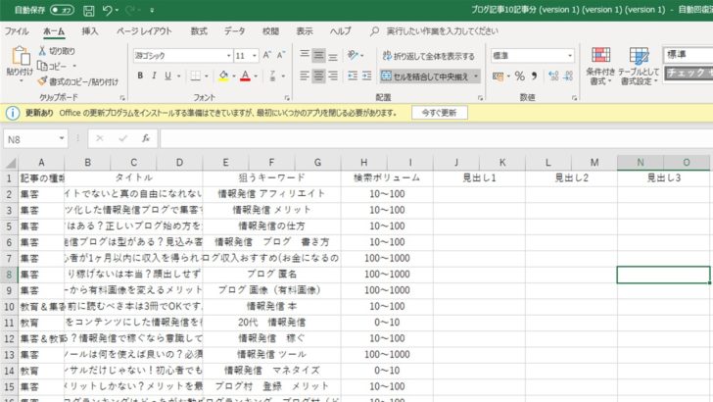Toggle left horizontal alignment
713x402 pixels.
(305, 75)
